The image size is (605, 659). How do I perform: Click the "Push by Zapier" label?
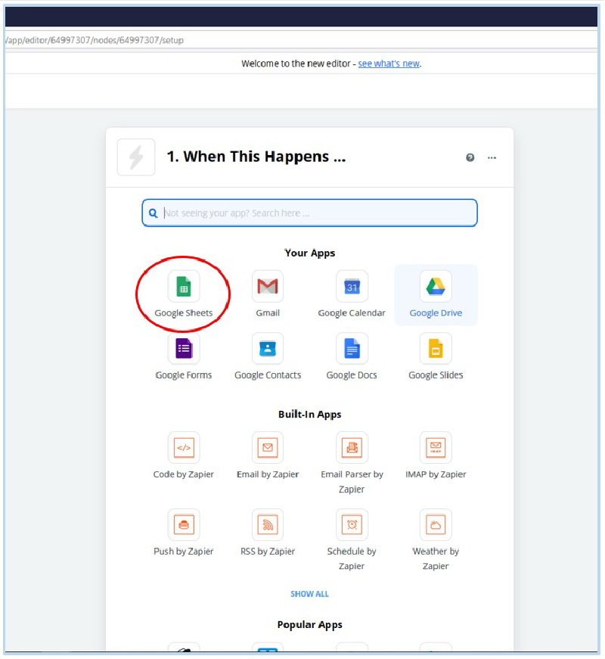pyautogui.click(x=184, y=552)
